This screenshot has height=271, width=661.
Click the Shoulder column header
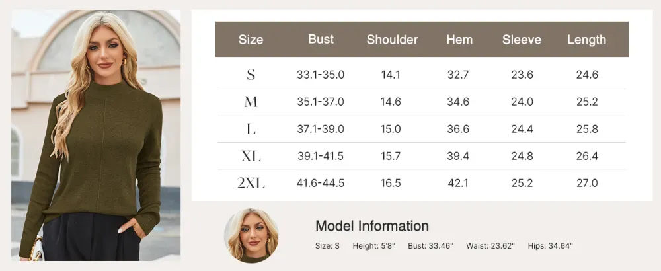pos(392,40)
